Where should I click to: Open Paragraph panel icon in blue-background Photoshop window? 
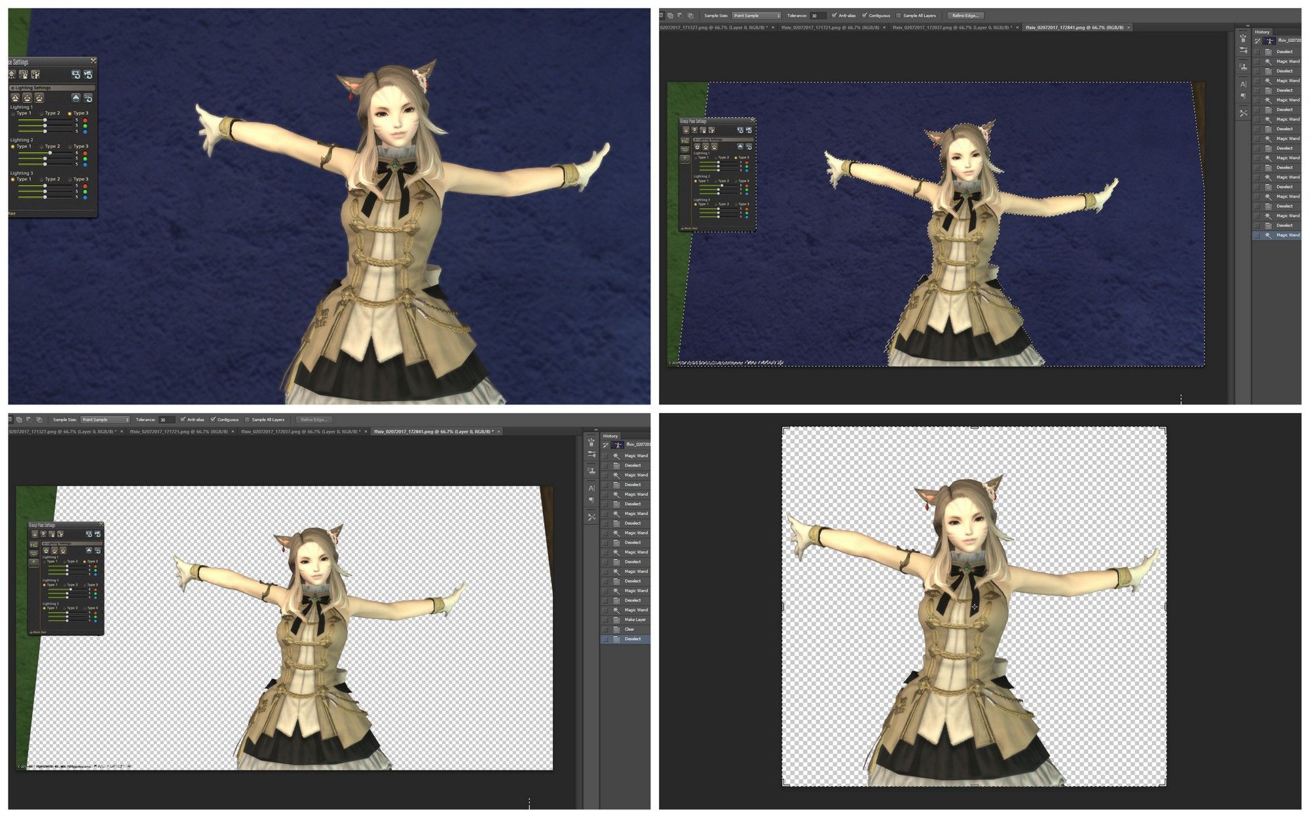pyautogui.click(x=1243, y=96)
